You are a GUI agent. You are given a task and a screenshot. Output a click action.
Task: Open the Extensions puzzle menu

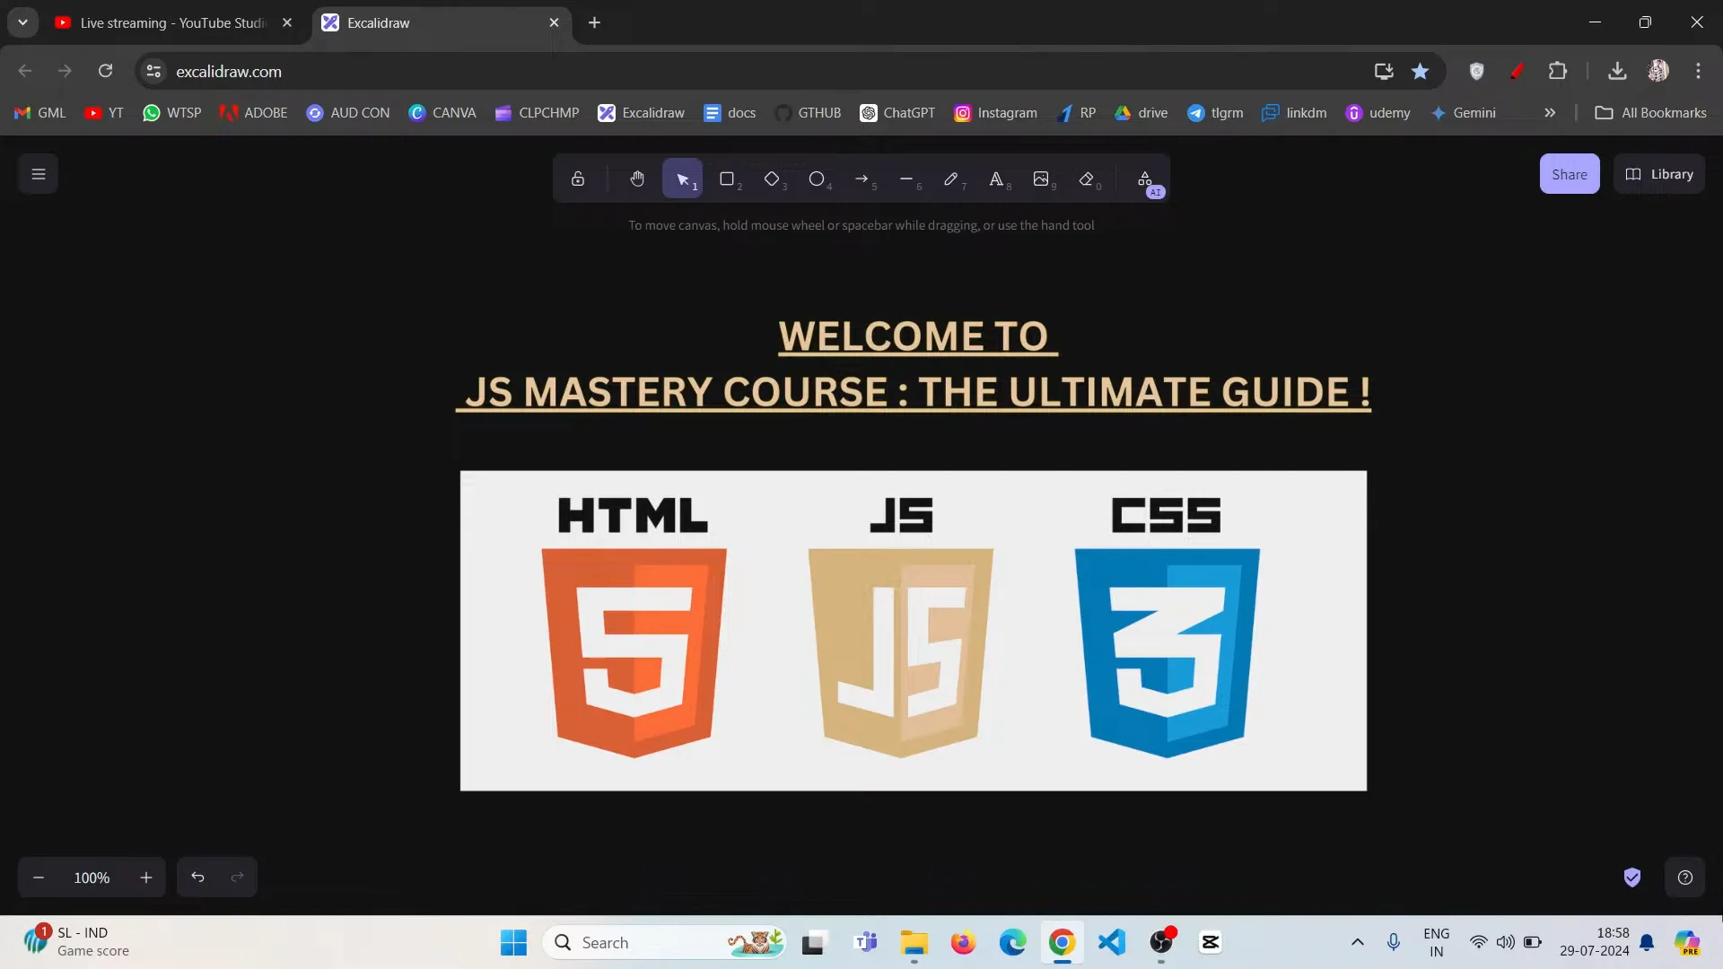point(1558,71)
